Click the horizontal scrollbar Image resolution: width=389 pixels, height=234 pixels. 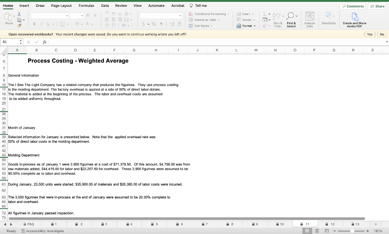pyautogui.click(x=187, y=218)
